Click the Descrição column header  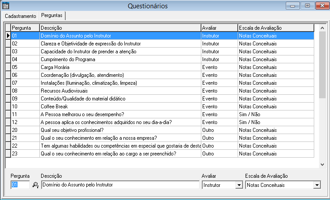pyautogui.click(x=120, y=28)
